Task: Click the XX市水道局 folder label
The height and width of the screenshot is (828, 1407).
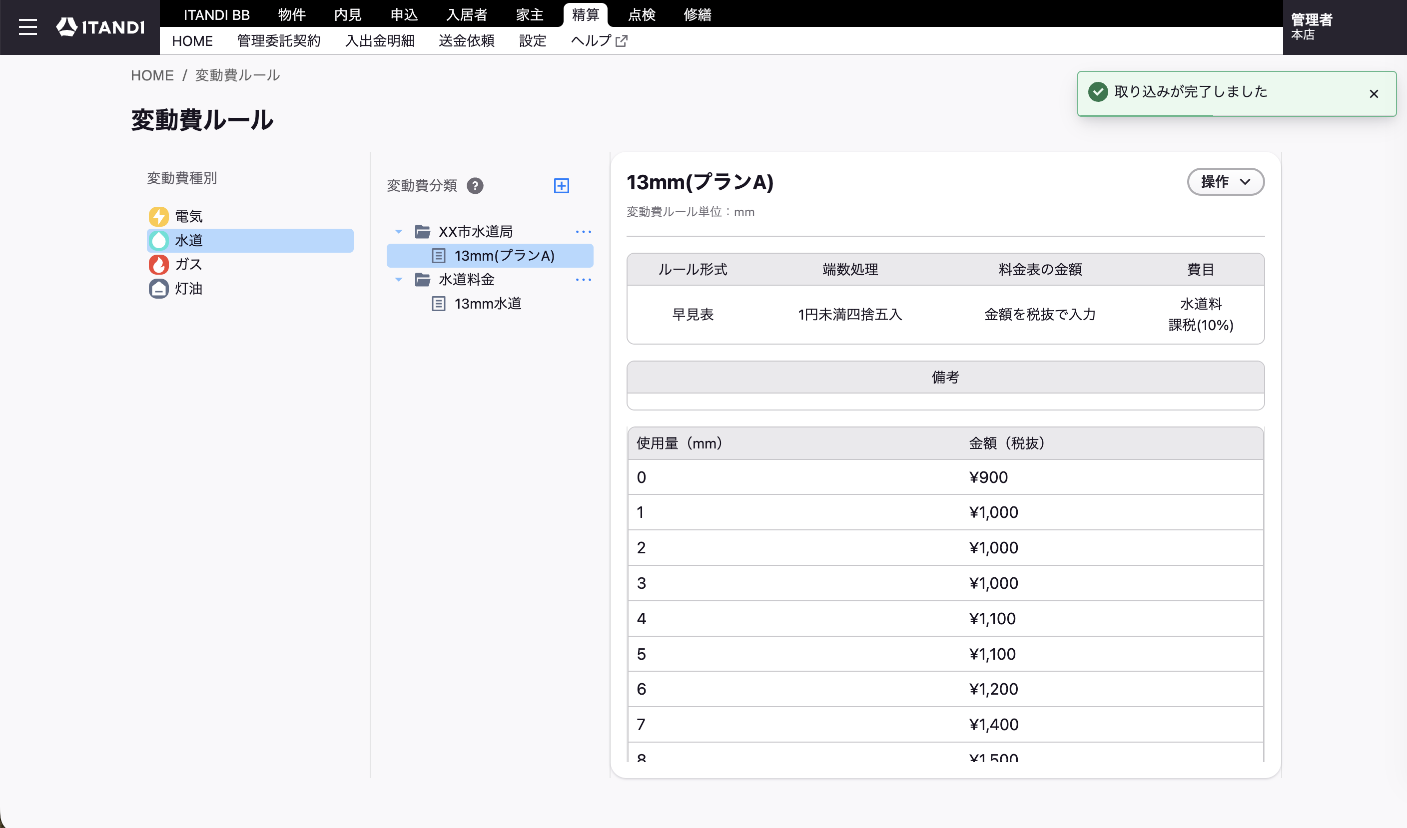Action: coord(476,232)
